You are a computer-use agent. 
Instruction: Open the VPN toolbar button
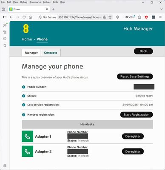point(130,17)
